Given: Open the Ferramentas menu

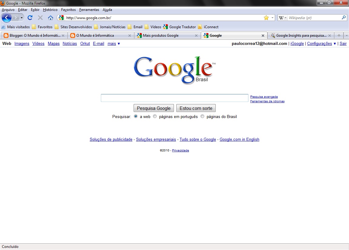Looking at the screenshot, I should point(89,9).
